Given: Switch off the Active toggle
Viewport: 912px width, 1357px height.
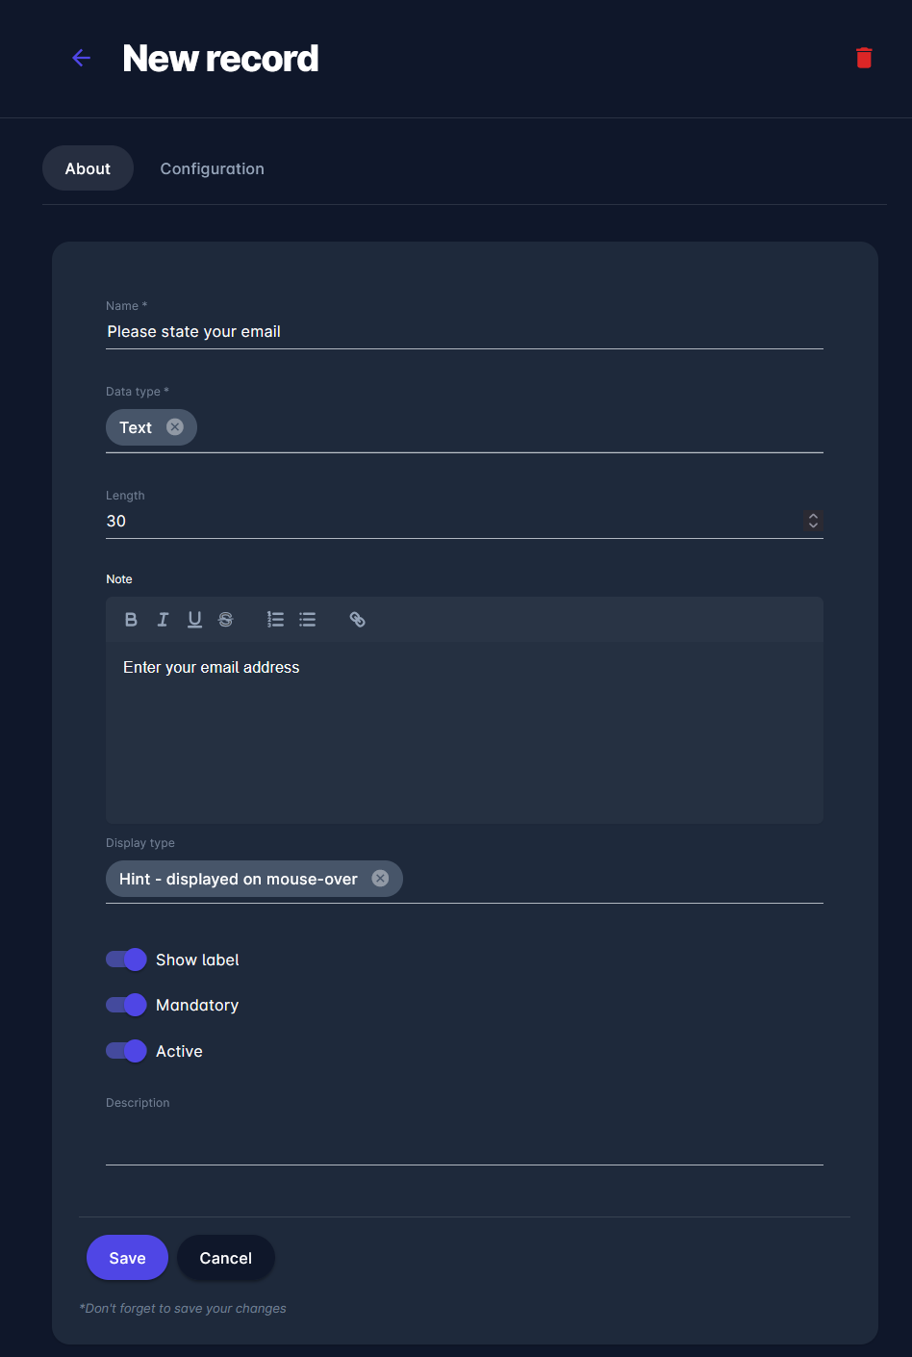Looking at the screenshot, I should click(126, 1051).
